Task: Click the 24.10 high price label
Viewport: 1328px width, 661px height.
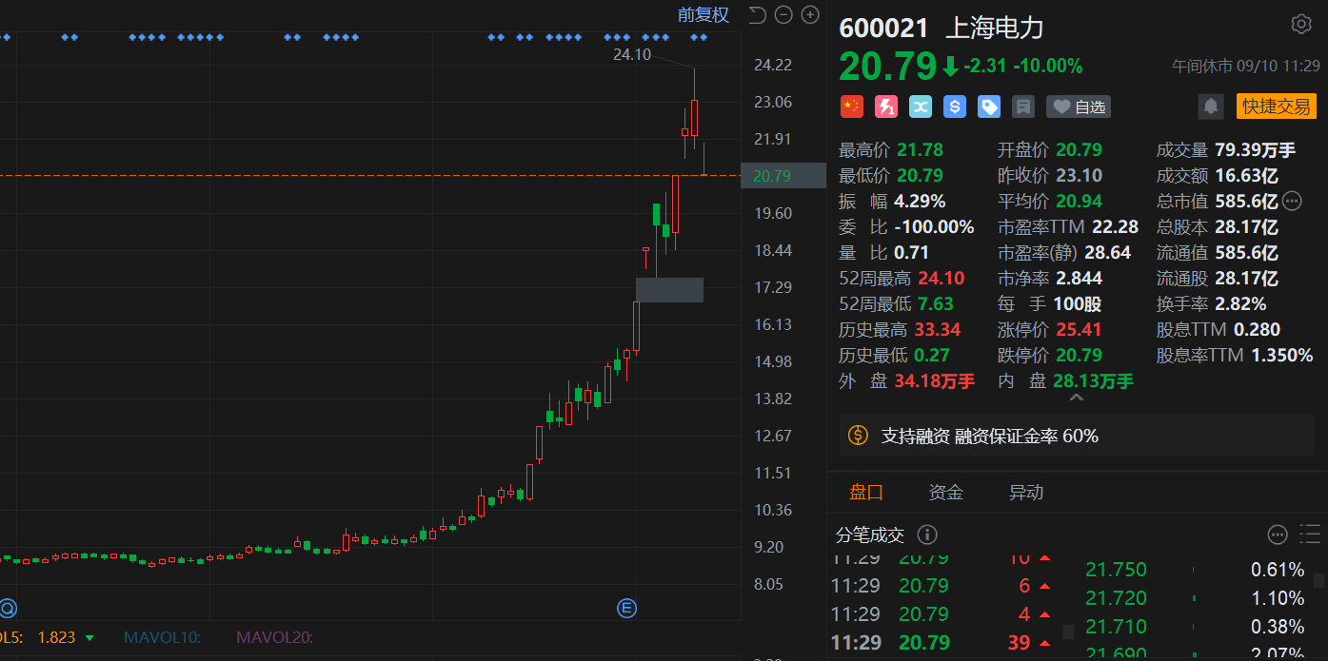Action: coord(632,55)
